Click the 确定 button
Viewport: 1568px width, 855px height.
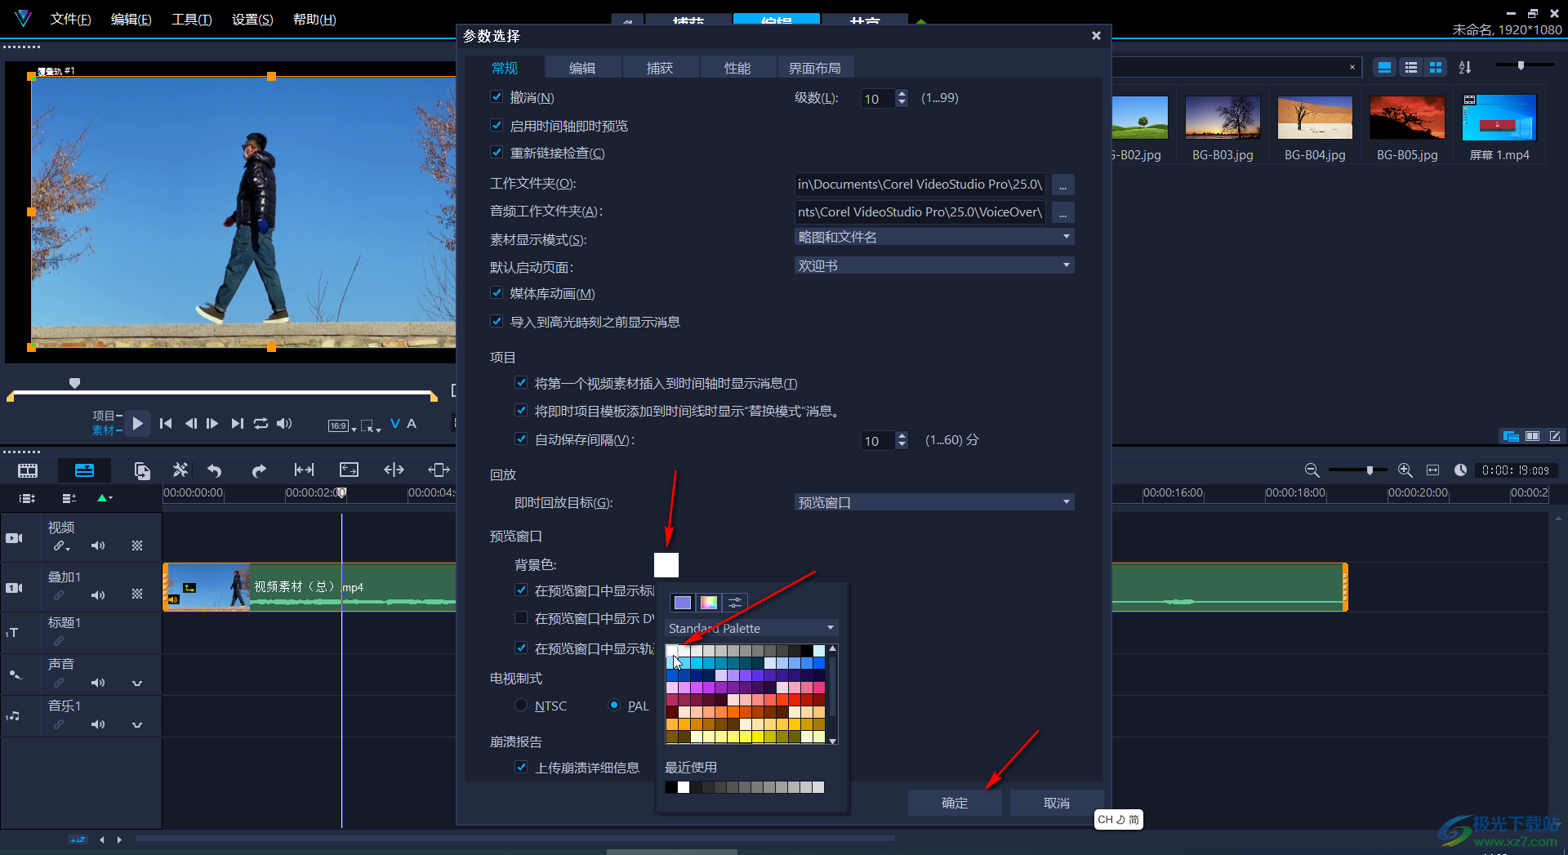click(955, 803)
